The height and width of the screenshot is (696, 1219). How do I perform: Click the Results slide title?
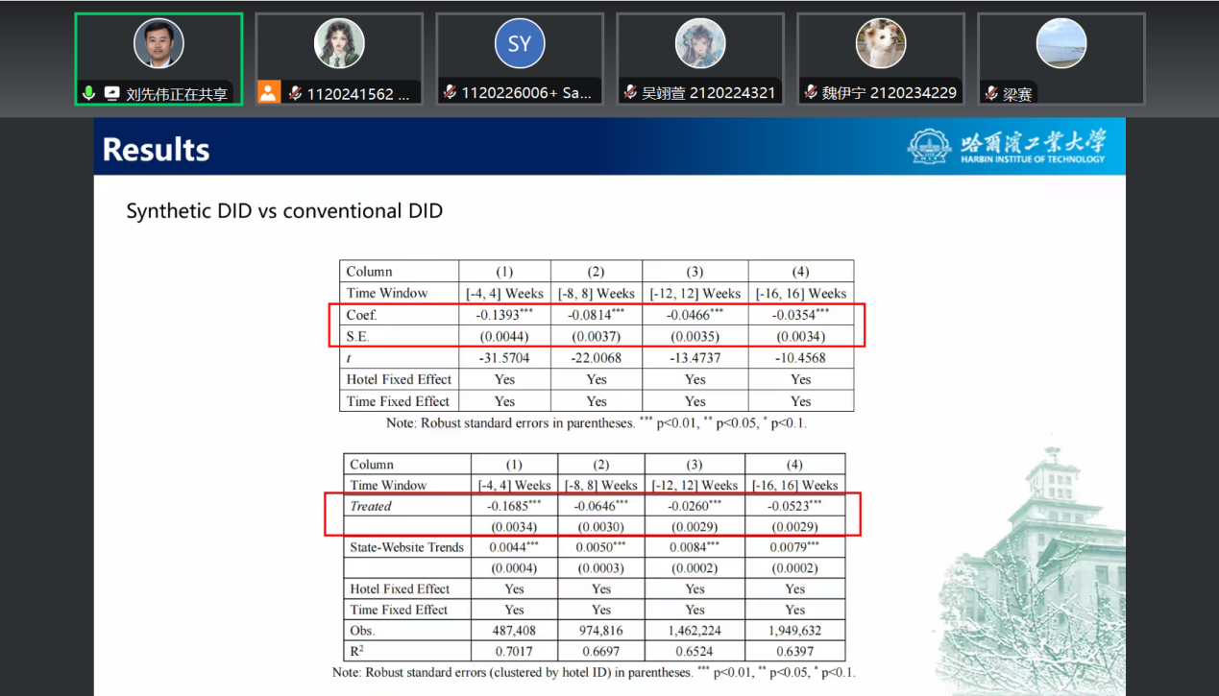[x=156, y=150]
